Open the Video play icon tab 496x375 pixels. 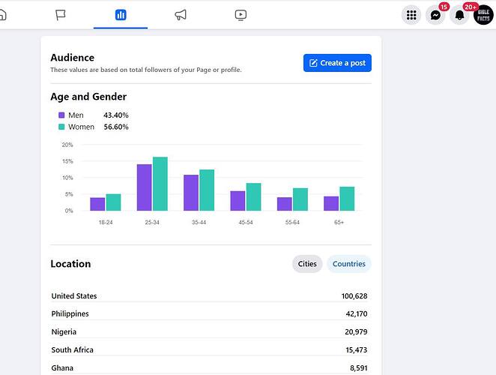241,14
